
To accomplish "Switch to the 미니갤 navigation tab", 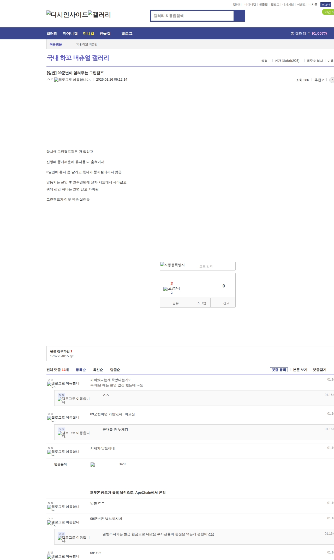I will point(88,34).
